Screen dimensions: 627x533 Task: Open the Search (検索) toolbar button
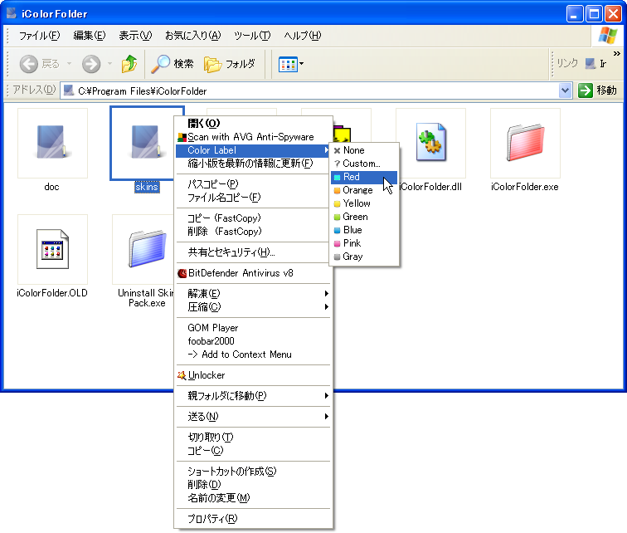[173, 64]
